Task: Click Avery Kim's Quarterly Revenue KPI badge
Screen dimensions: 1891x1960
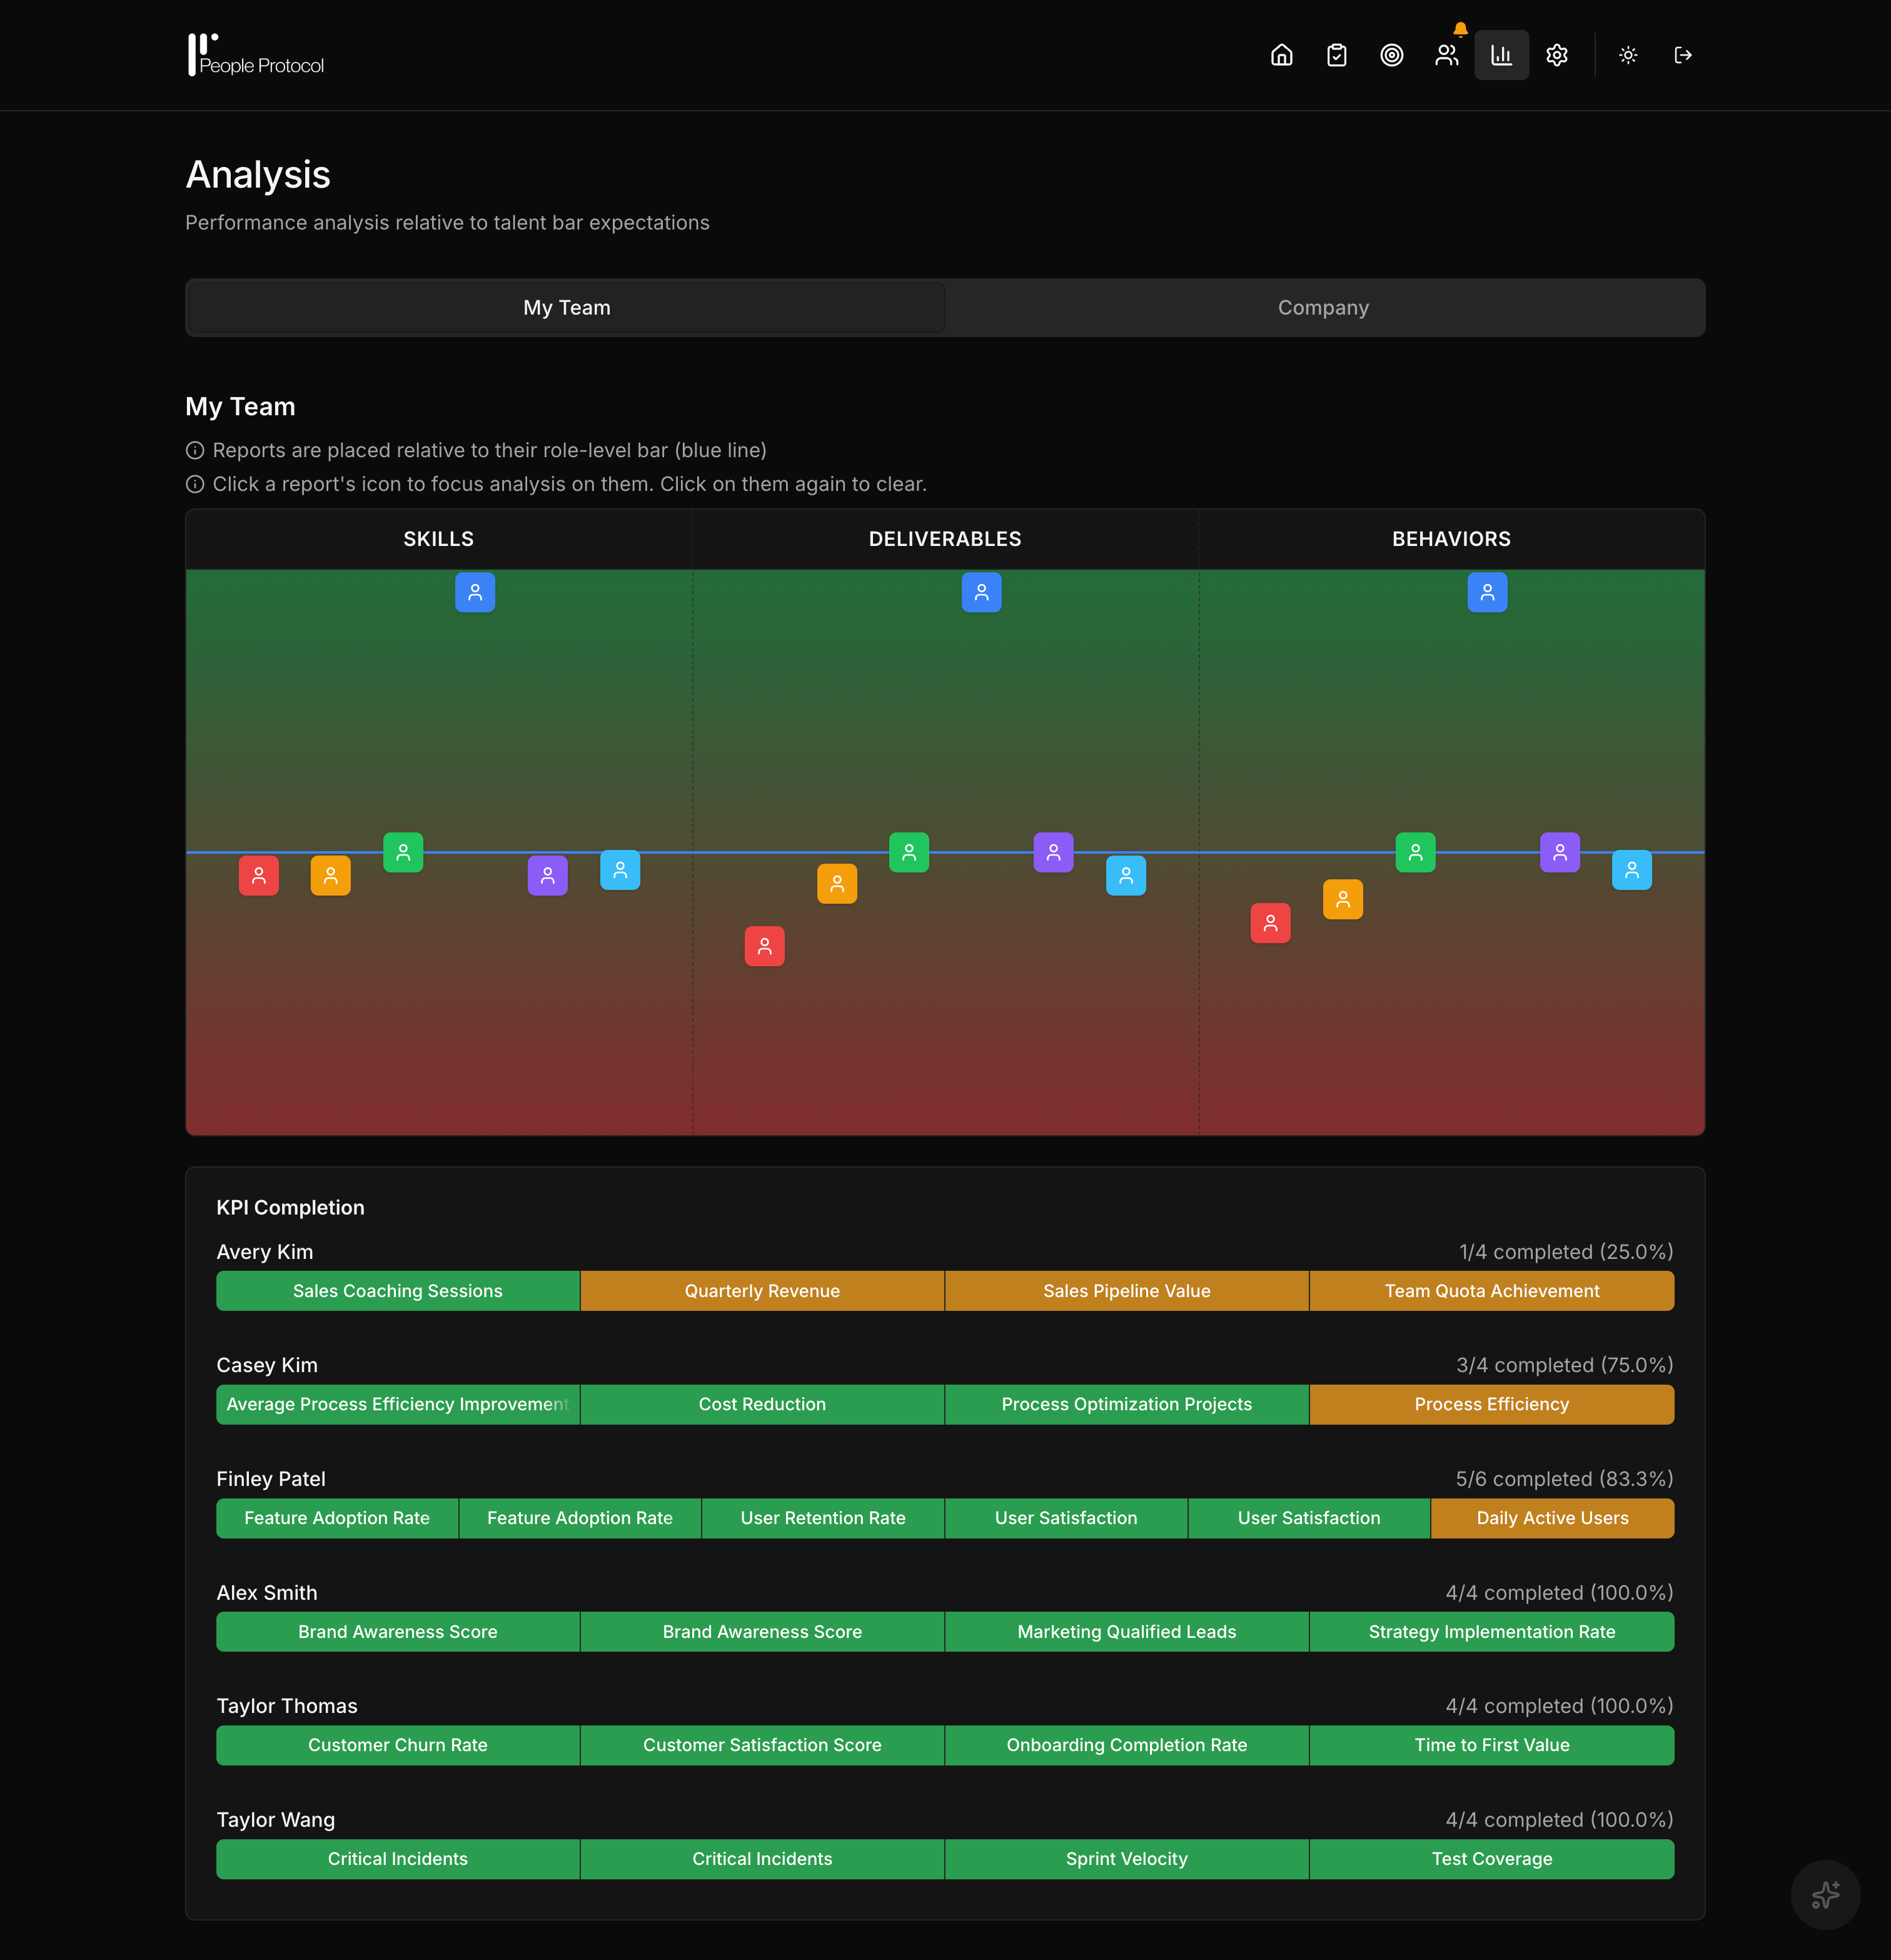Action: [762, 1290]
